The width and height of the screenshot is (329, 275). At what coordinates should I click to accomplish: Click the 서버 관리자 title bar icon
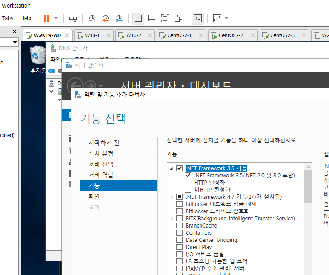tap(69, 65)
